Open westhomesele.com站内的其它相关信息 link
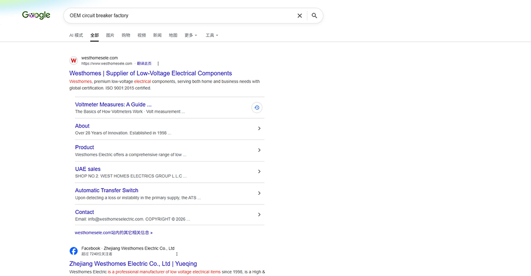The height and width of the screenshot is (276, 531). [x=114, y=233]
